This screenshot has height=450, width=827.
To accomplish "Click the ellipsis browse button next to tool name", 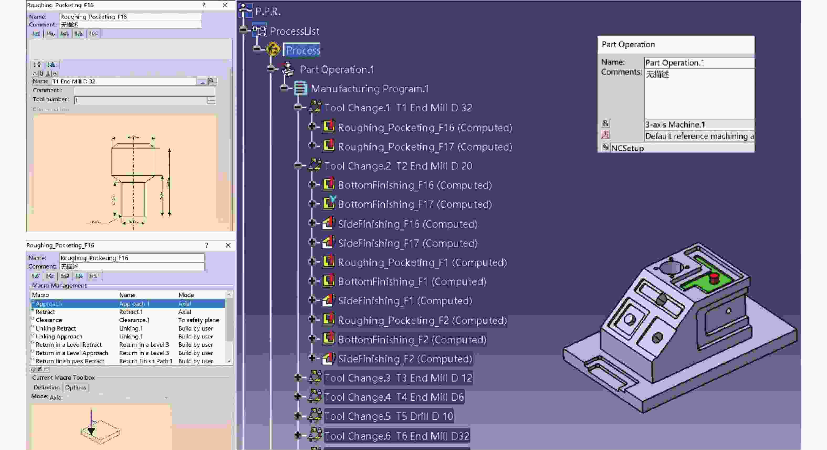I will 202,82.
